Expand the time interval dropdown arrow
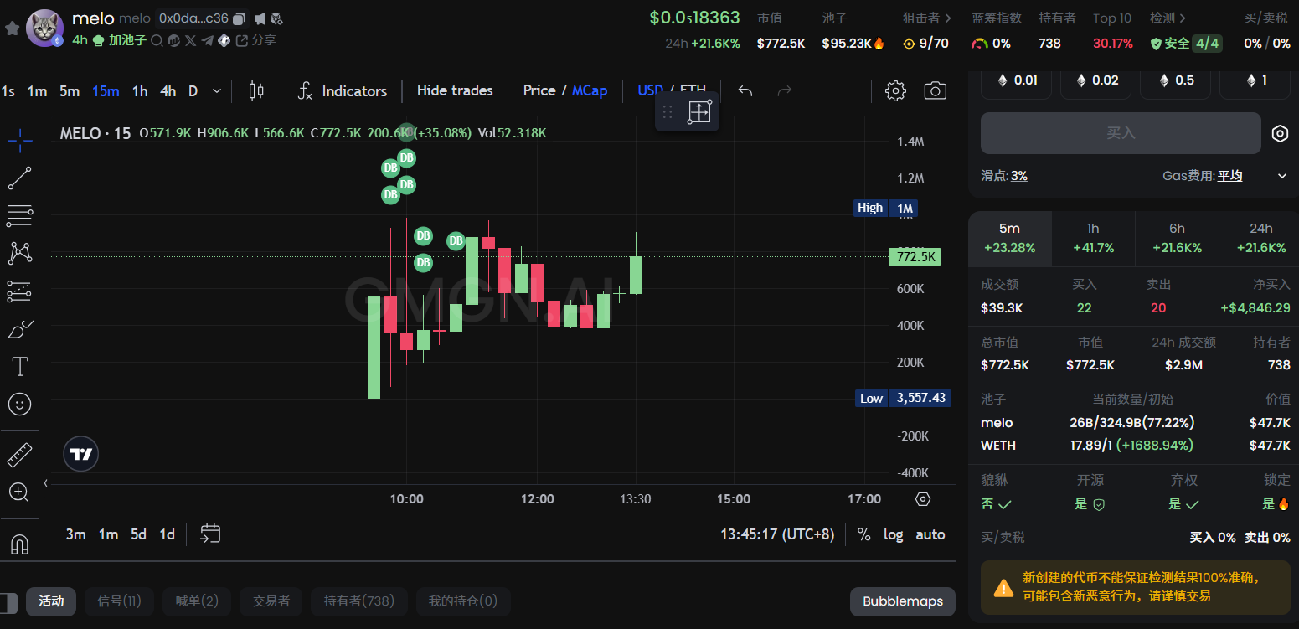This screenshot has height=629, width=1299. pos(217,90)
